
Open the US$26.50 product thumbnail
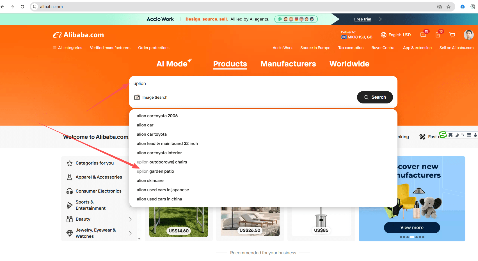[x=250, y=222]
